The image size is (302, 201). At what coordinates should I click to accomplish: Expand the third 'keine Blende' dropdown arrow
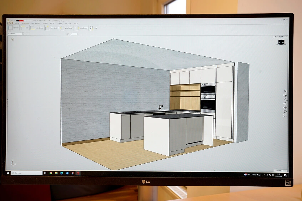point(87,28)
